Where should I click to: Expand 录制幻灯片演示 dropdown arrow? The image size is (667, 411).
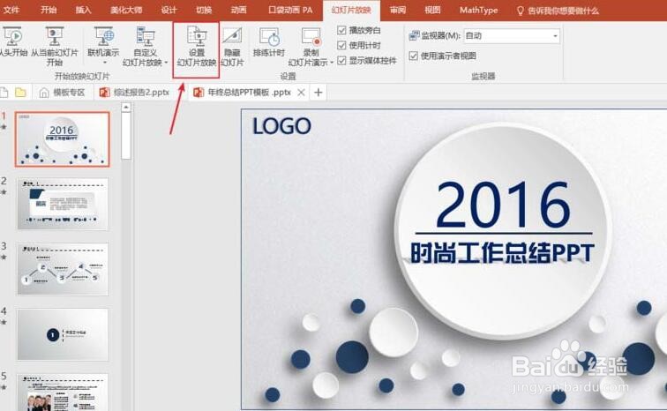coord(332,63)
